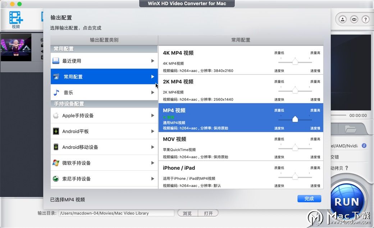Open the email envelope icon

pyautogui.click(x=354, y=19)
